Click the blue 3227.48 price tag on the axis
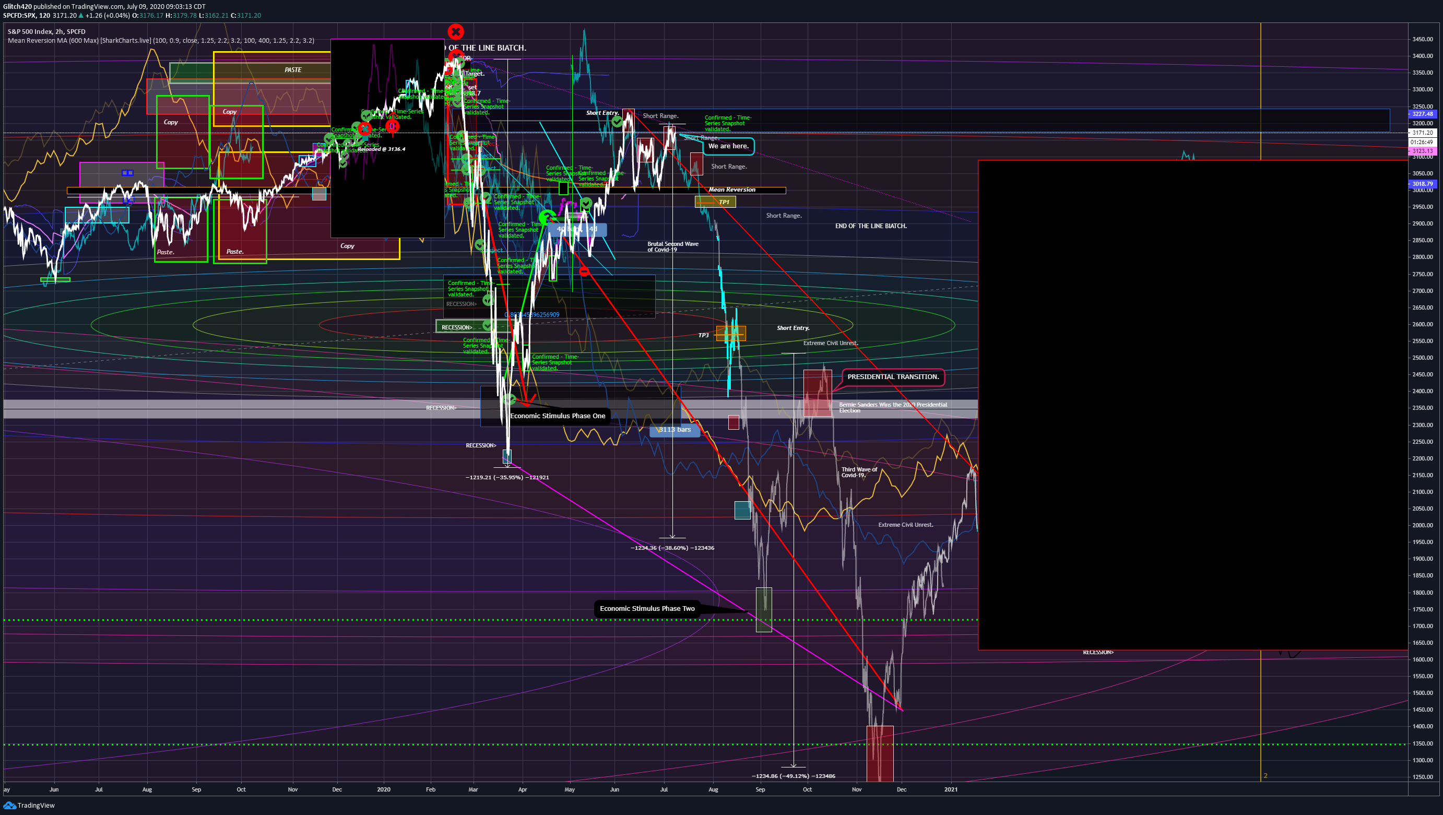This screenshot has height=815, width=1443. coord(1422,114)
